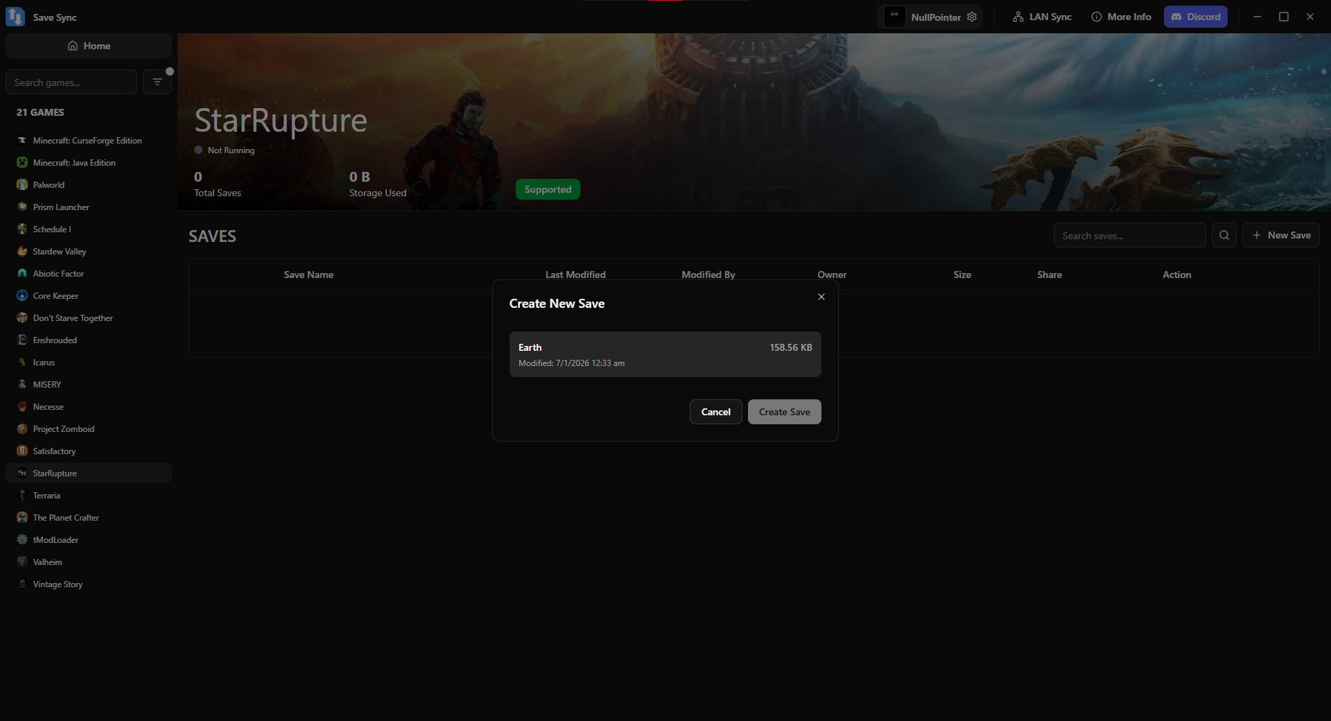Click The Planet Crafter icon

click(22, 517)
